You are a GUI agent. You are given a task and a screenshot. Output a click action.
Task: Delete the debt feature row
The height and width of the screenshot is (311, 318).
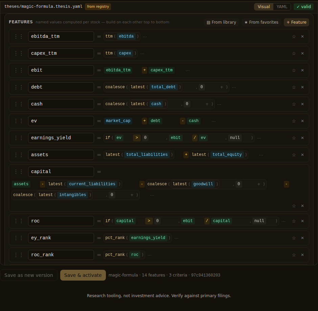(302, 87)
